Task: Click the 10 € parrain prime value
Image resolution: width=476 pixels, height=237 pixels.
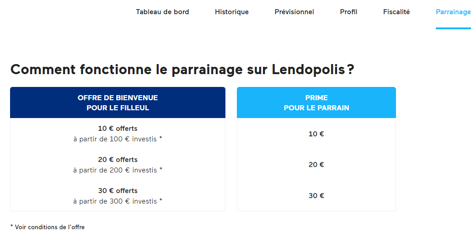Action: point(316,134)
